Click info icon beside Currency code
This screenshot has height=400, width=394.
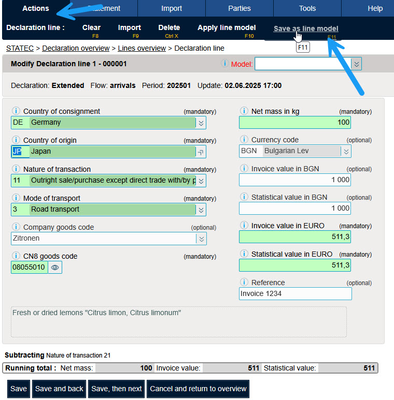(x=244, y=140)
